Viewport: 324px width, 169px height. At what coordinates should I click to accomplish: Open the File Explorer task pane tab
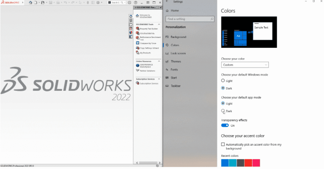coord(131,25)
